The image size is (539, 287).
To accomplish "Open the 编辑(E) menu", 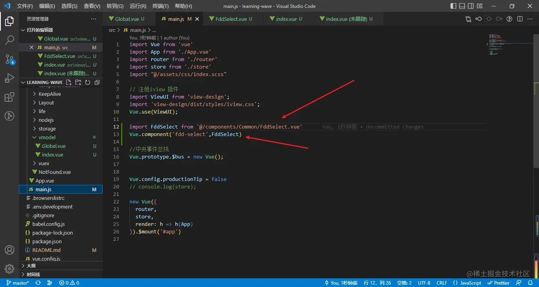I will click(x=47, y=6).
